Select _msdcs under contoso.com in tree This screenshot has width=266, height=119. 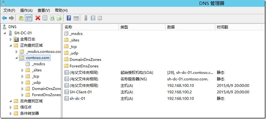tap(38, 64)
